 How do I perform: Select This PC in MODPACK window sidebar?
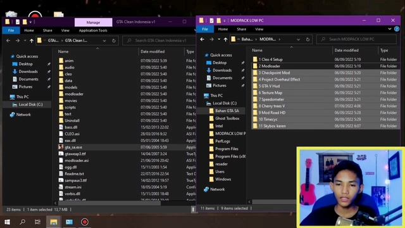[216, 96]
